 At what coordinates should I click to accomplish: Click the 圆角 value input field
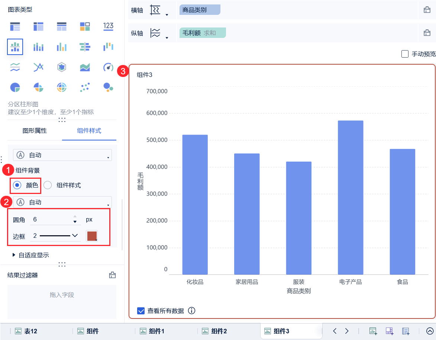[52, 219]
